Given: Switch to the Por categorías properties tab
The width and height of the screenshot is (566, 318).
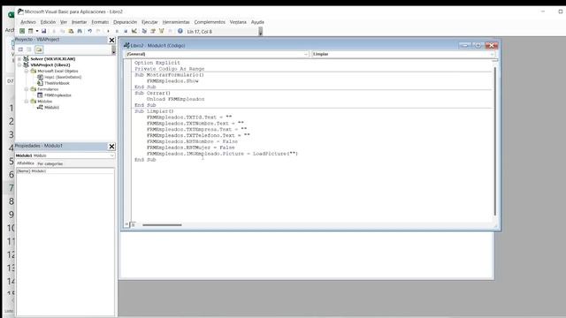Looking at the screenshot, I should click(x=50, y=163).
